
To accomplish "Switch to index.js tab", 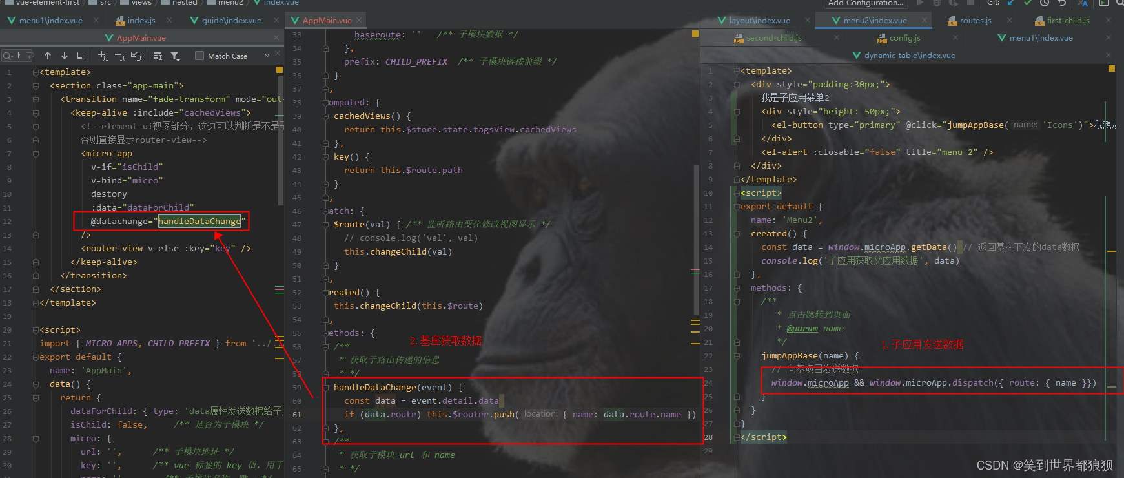I will [x=141, y=21].
